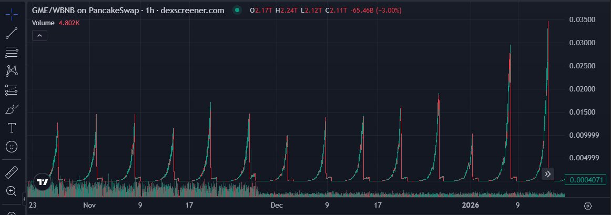Click the 2026 label on time axis
The image size is (611, 215).
click(x=471, y=205)
